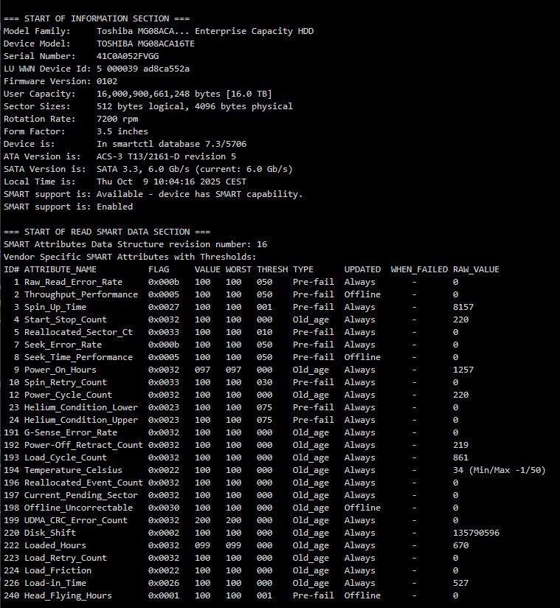Click the RAW_VALUE column header

pos(476,269)
